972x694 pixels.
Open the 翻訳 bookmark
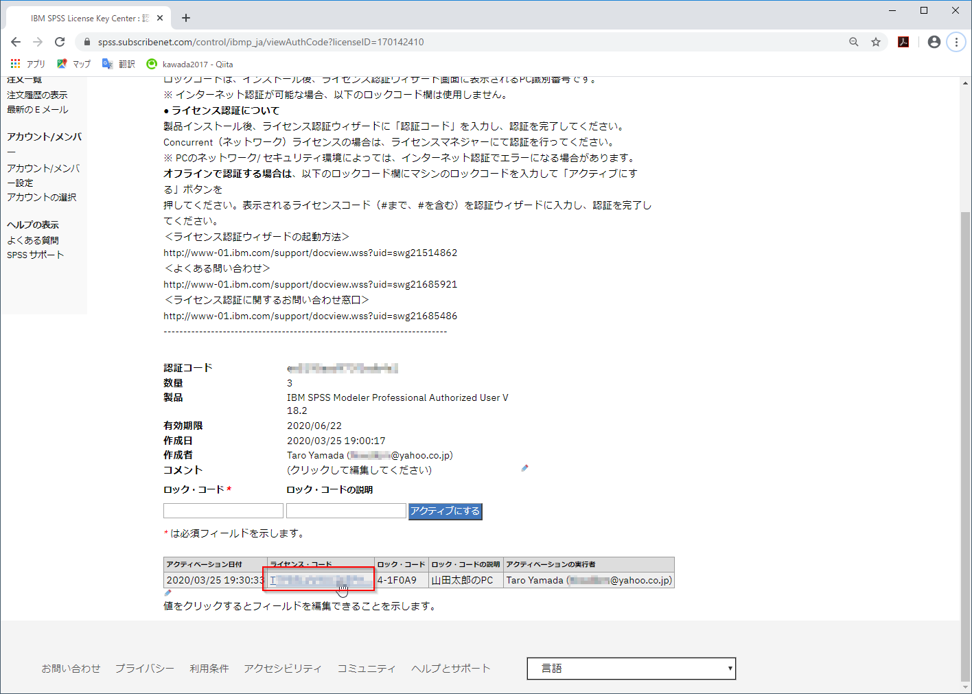click(x=119, y=64)
